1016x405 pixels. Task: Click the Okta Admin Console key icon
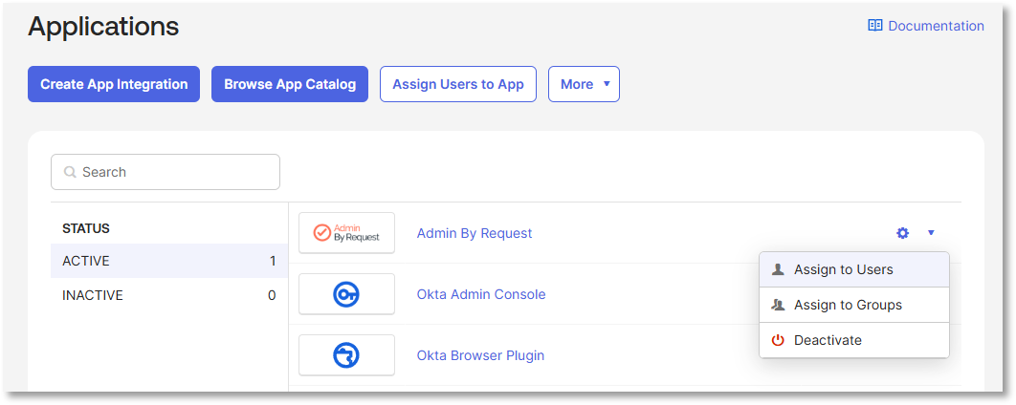[x=346, y=294]
